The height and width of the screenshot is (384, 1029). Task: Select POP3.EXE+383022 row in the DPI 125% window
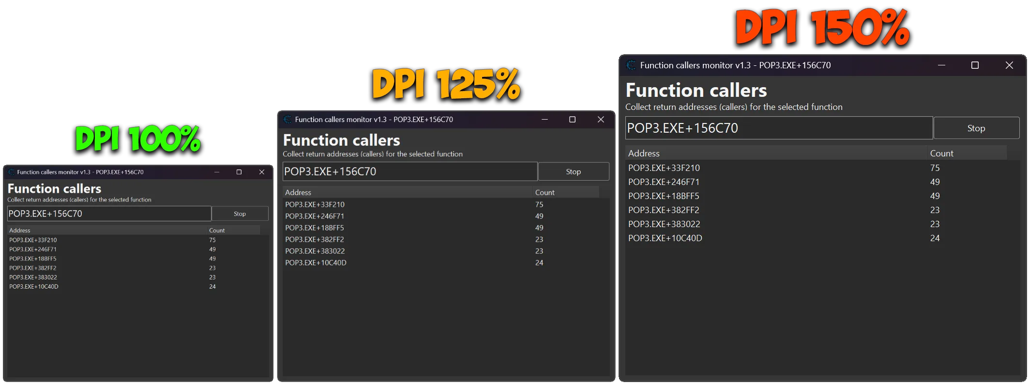click(x=446, y=251)
